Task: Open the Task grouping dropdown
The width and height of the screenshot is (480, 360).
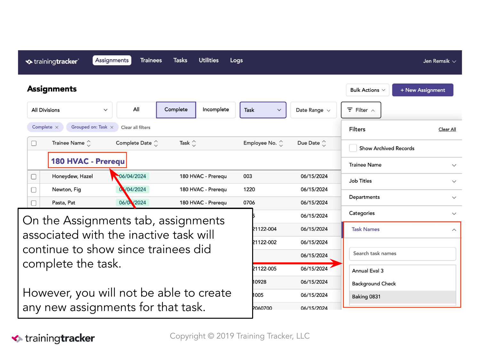Action: click(263, 110)
